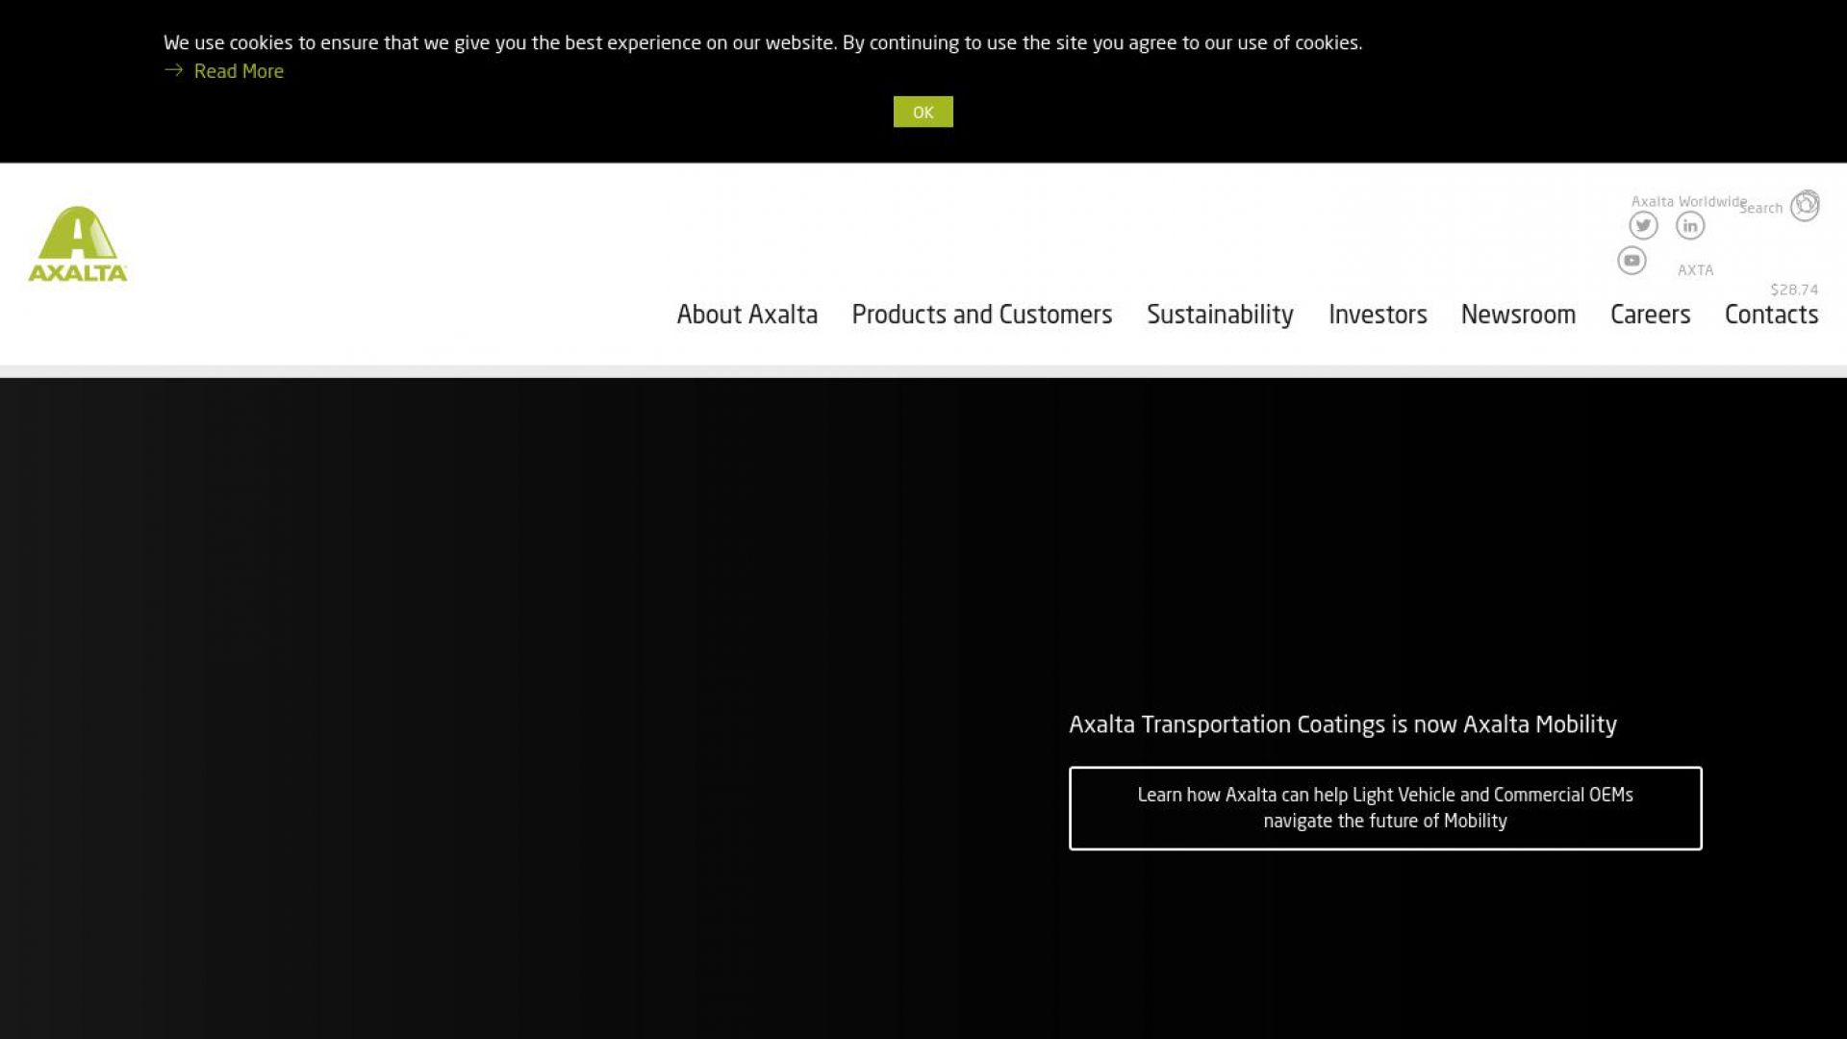Screen dimensions: 1847x1039
Task: Open the About Axalta menu
Action: pyautogui.click(x=747, y=315)
